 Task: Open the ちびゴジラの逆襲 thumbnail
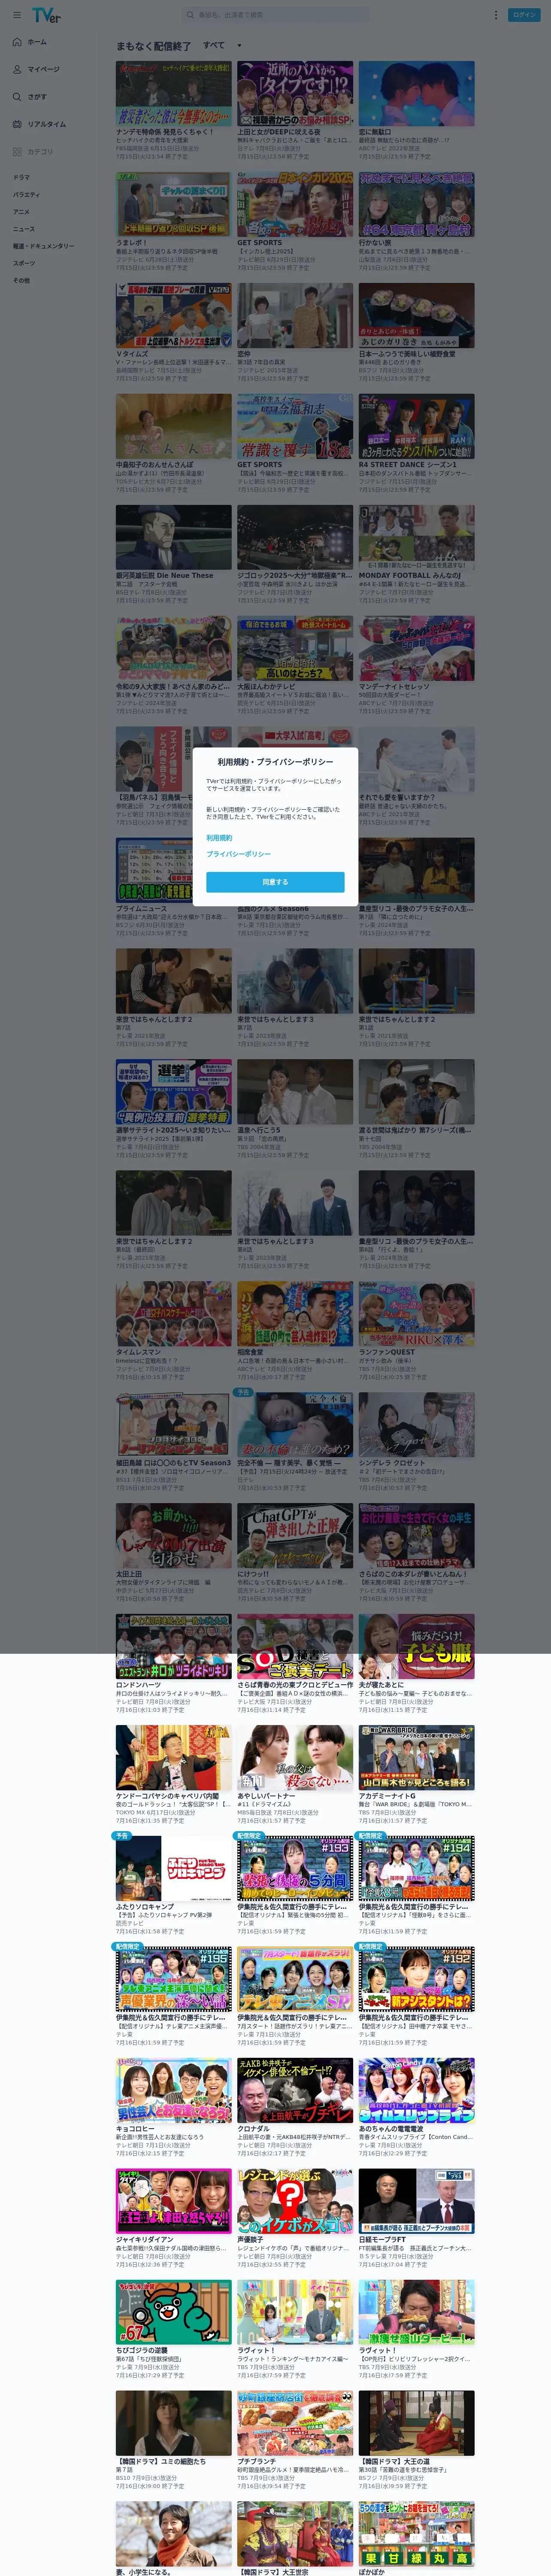(x=173, y=2311)
